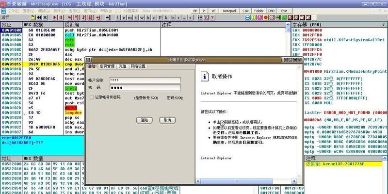Click the 登陆 login button
Screen dimensions: 388x194
click(144, 120)
